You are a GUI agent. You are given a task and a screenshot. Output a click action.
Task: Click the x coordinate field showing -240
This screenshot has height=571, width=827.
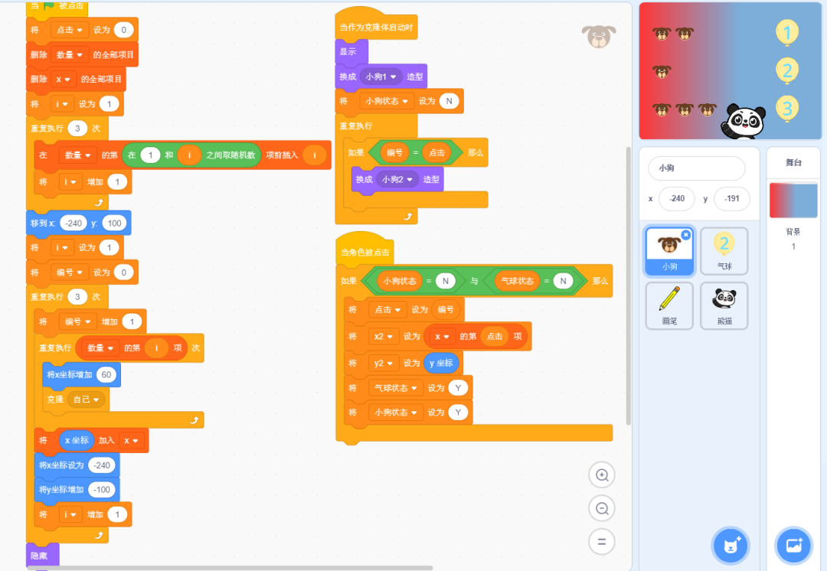coord(677,198)
